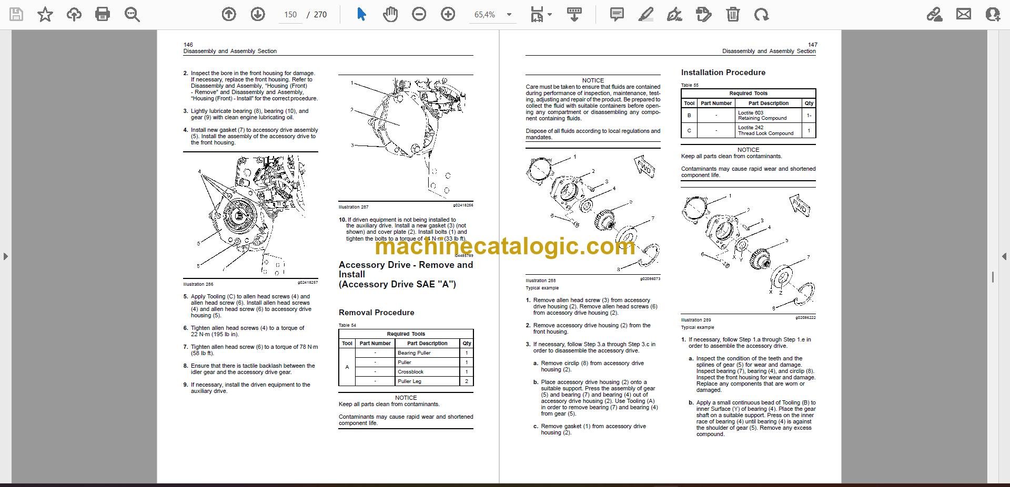Click the heading 'Removal Procedure'
The height and width of the screenshot is (487, 1010).
376,313
